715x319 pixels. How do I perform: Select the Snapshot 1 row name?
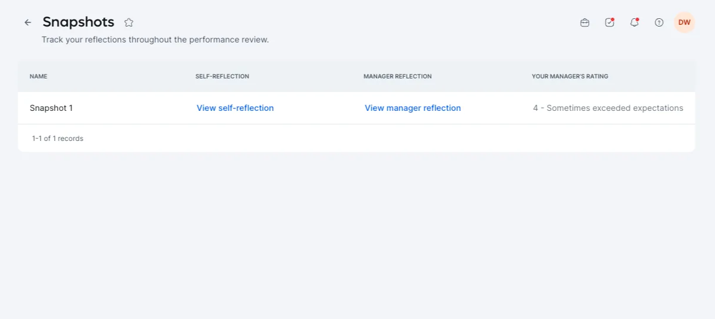pyautogui.click(x=51, y=108)
